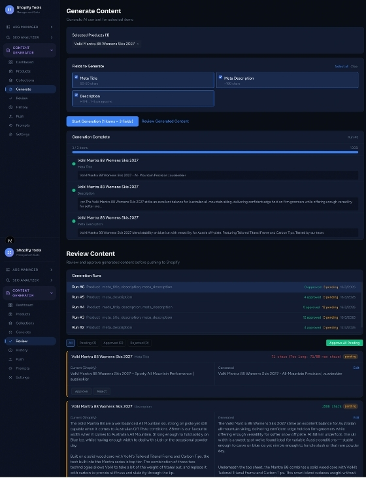This screenshot has height=478, width=366.
Task: Edit the generated Meta Title
Action: click(356, 368)
